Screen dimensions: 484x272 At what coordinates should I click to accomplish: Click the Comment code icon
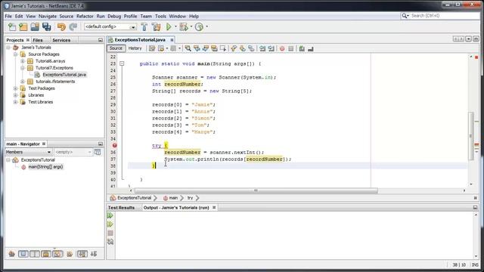pyautogui.click(x=302, y=48)
